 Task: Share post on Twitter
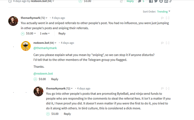156,1
